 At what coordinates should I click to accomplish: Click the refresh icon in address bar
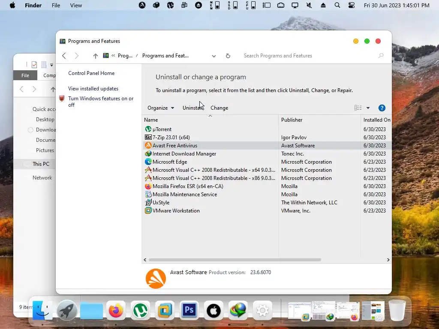pos(228,56)
